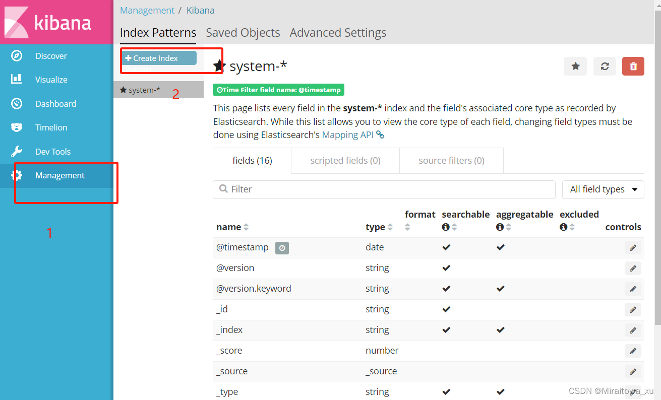Sort the table by excluded column arrows
Viewport: 661px width, 400px height.
click(572, 227)
